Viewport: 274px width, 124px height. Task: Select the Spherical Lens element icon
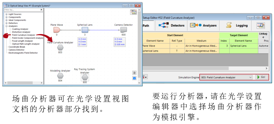(x=85, y=30)
